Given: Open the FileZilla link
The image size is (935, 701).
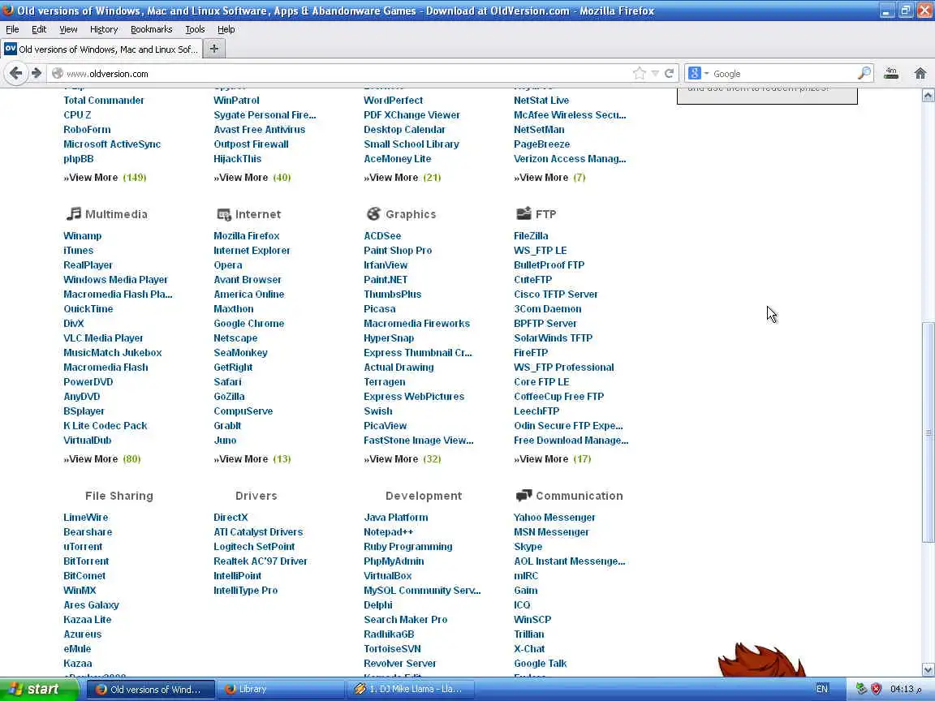Looking at the screenshot, I should (x=531, y=235).
